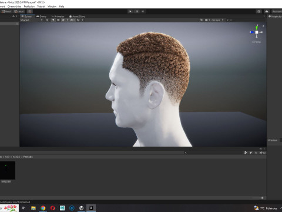282x212 pixels.
Task: Open File Explorer from taskbar
Action: [x=33, y=208]
